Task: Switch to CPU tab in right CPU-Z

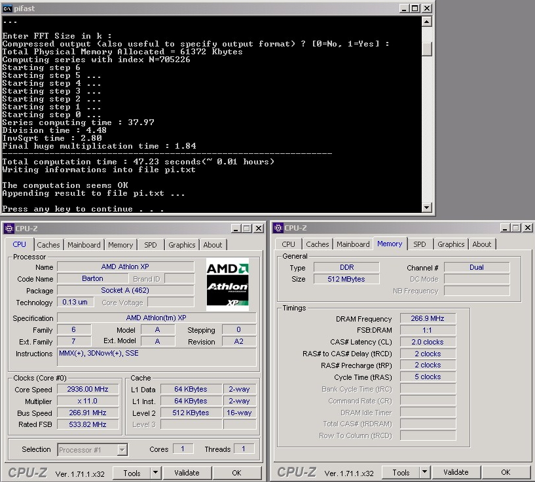Action: (288, 244)
